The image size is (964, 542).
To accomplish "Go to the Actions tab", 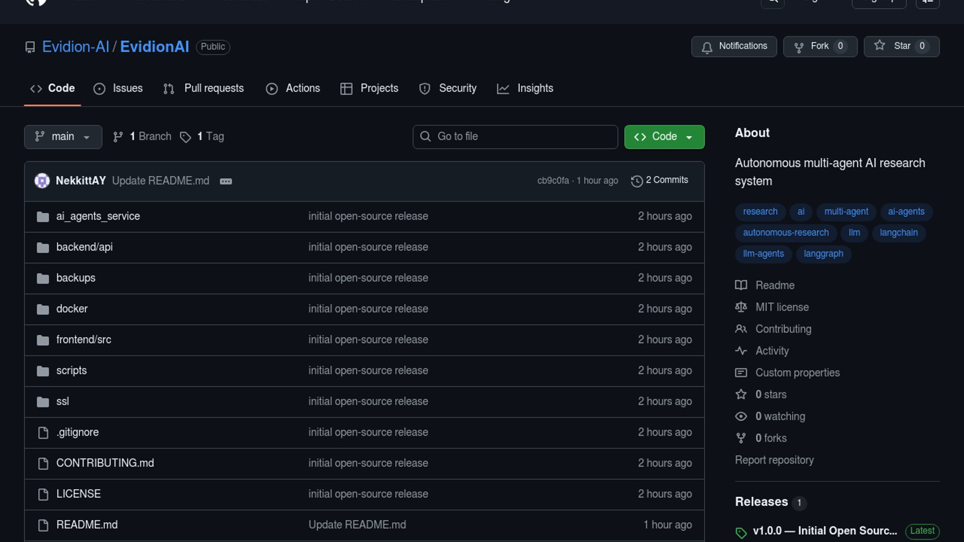I will pyautogui.click(x=293, y=88).
